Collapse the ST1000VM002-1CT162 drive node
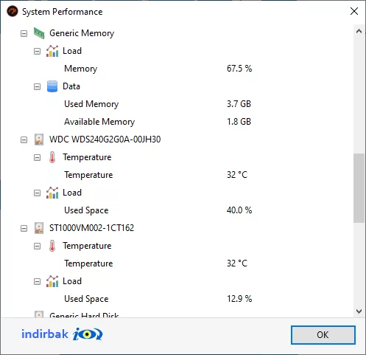The height and width of the screenshot is (355, 366). pos(24,228)
